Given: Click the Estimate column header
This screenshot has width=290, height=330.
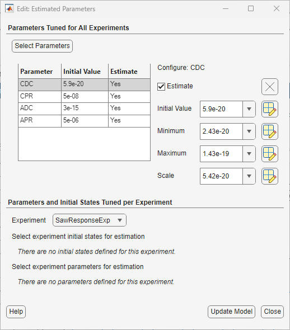Looking at the screenshot, I should [129, 72].
